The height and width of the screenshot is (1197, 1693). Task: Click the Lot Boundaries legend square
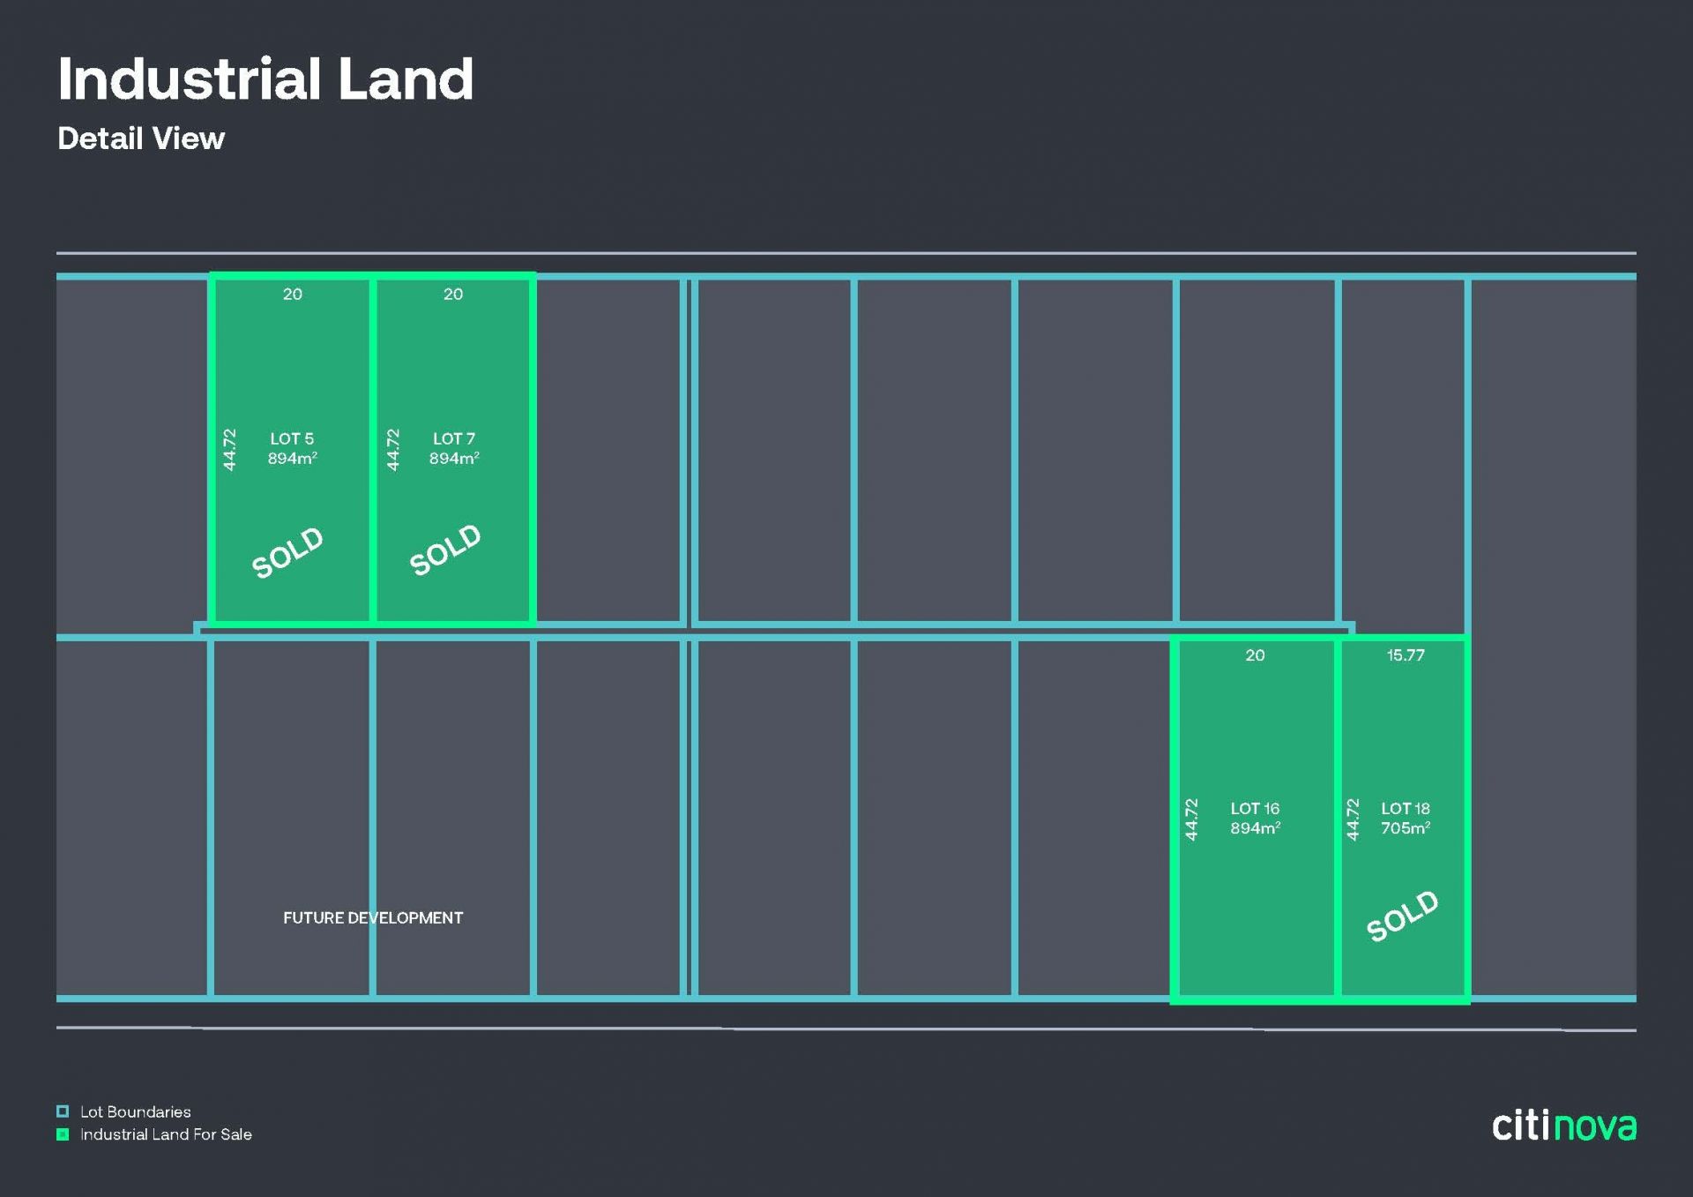point(63,1111)
